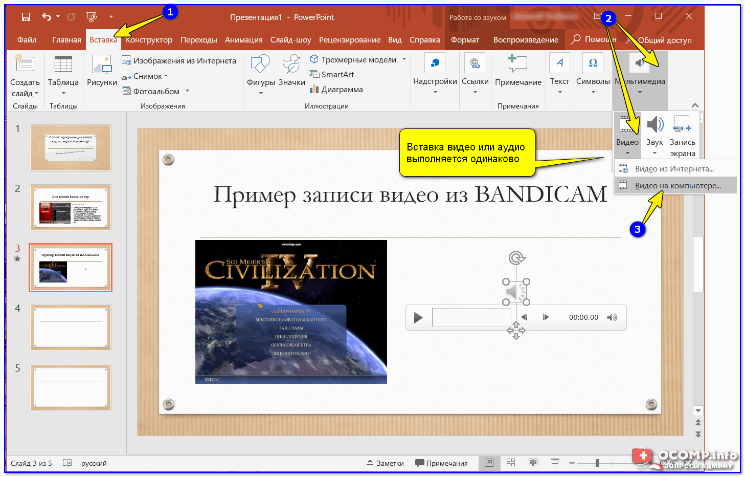745x477 pixels.
Task: Insert Трехмерные модели
Action: [x=353, y=59]
